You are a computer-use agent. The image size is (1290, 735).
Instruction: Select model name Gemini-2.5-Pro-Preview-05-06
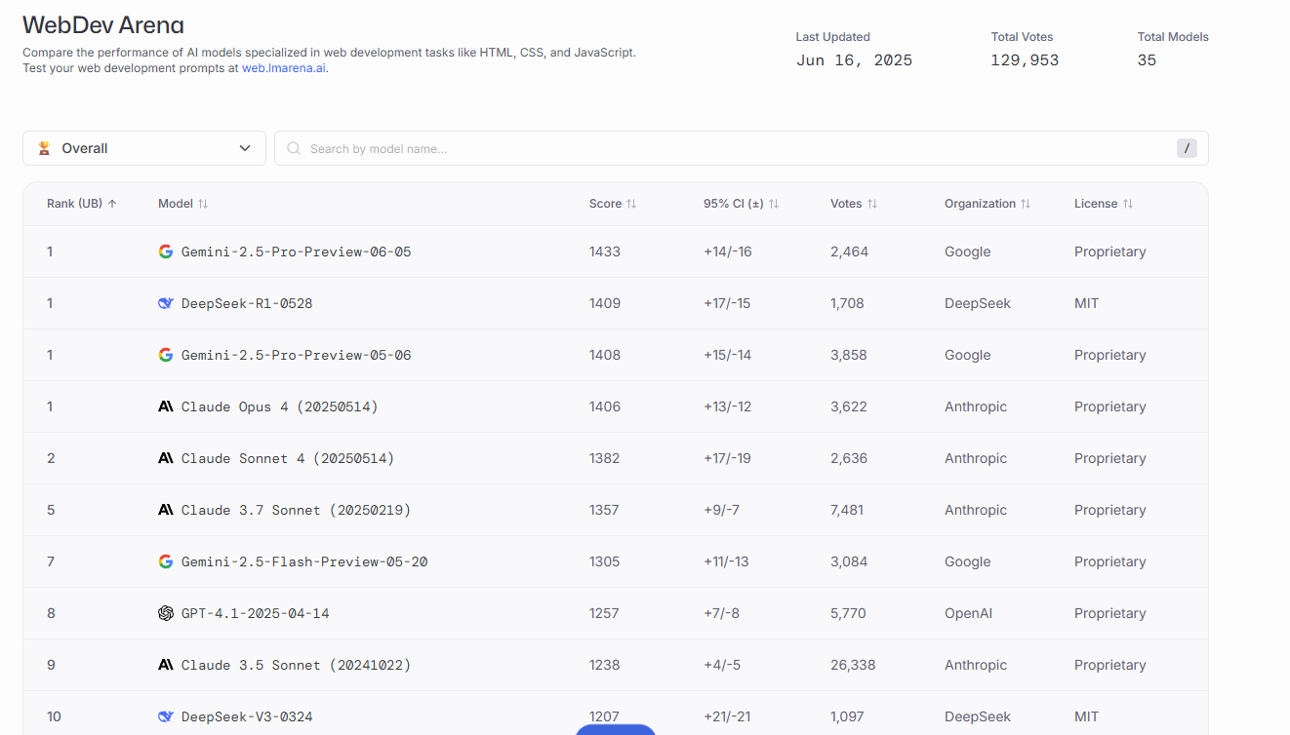tap(297, 355)
